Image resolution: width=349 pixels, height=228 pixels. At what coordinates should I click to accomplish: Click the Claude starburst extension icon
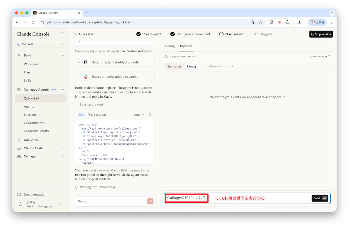(279, 22)
